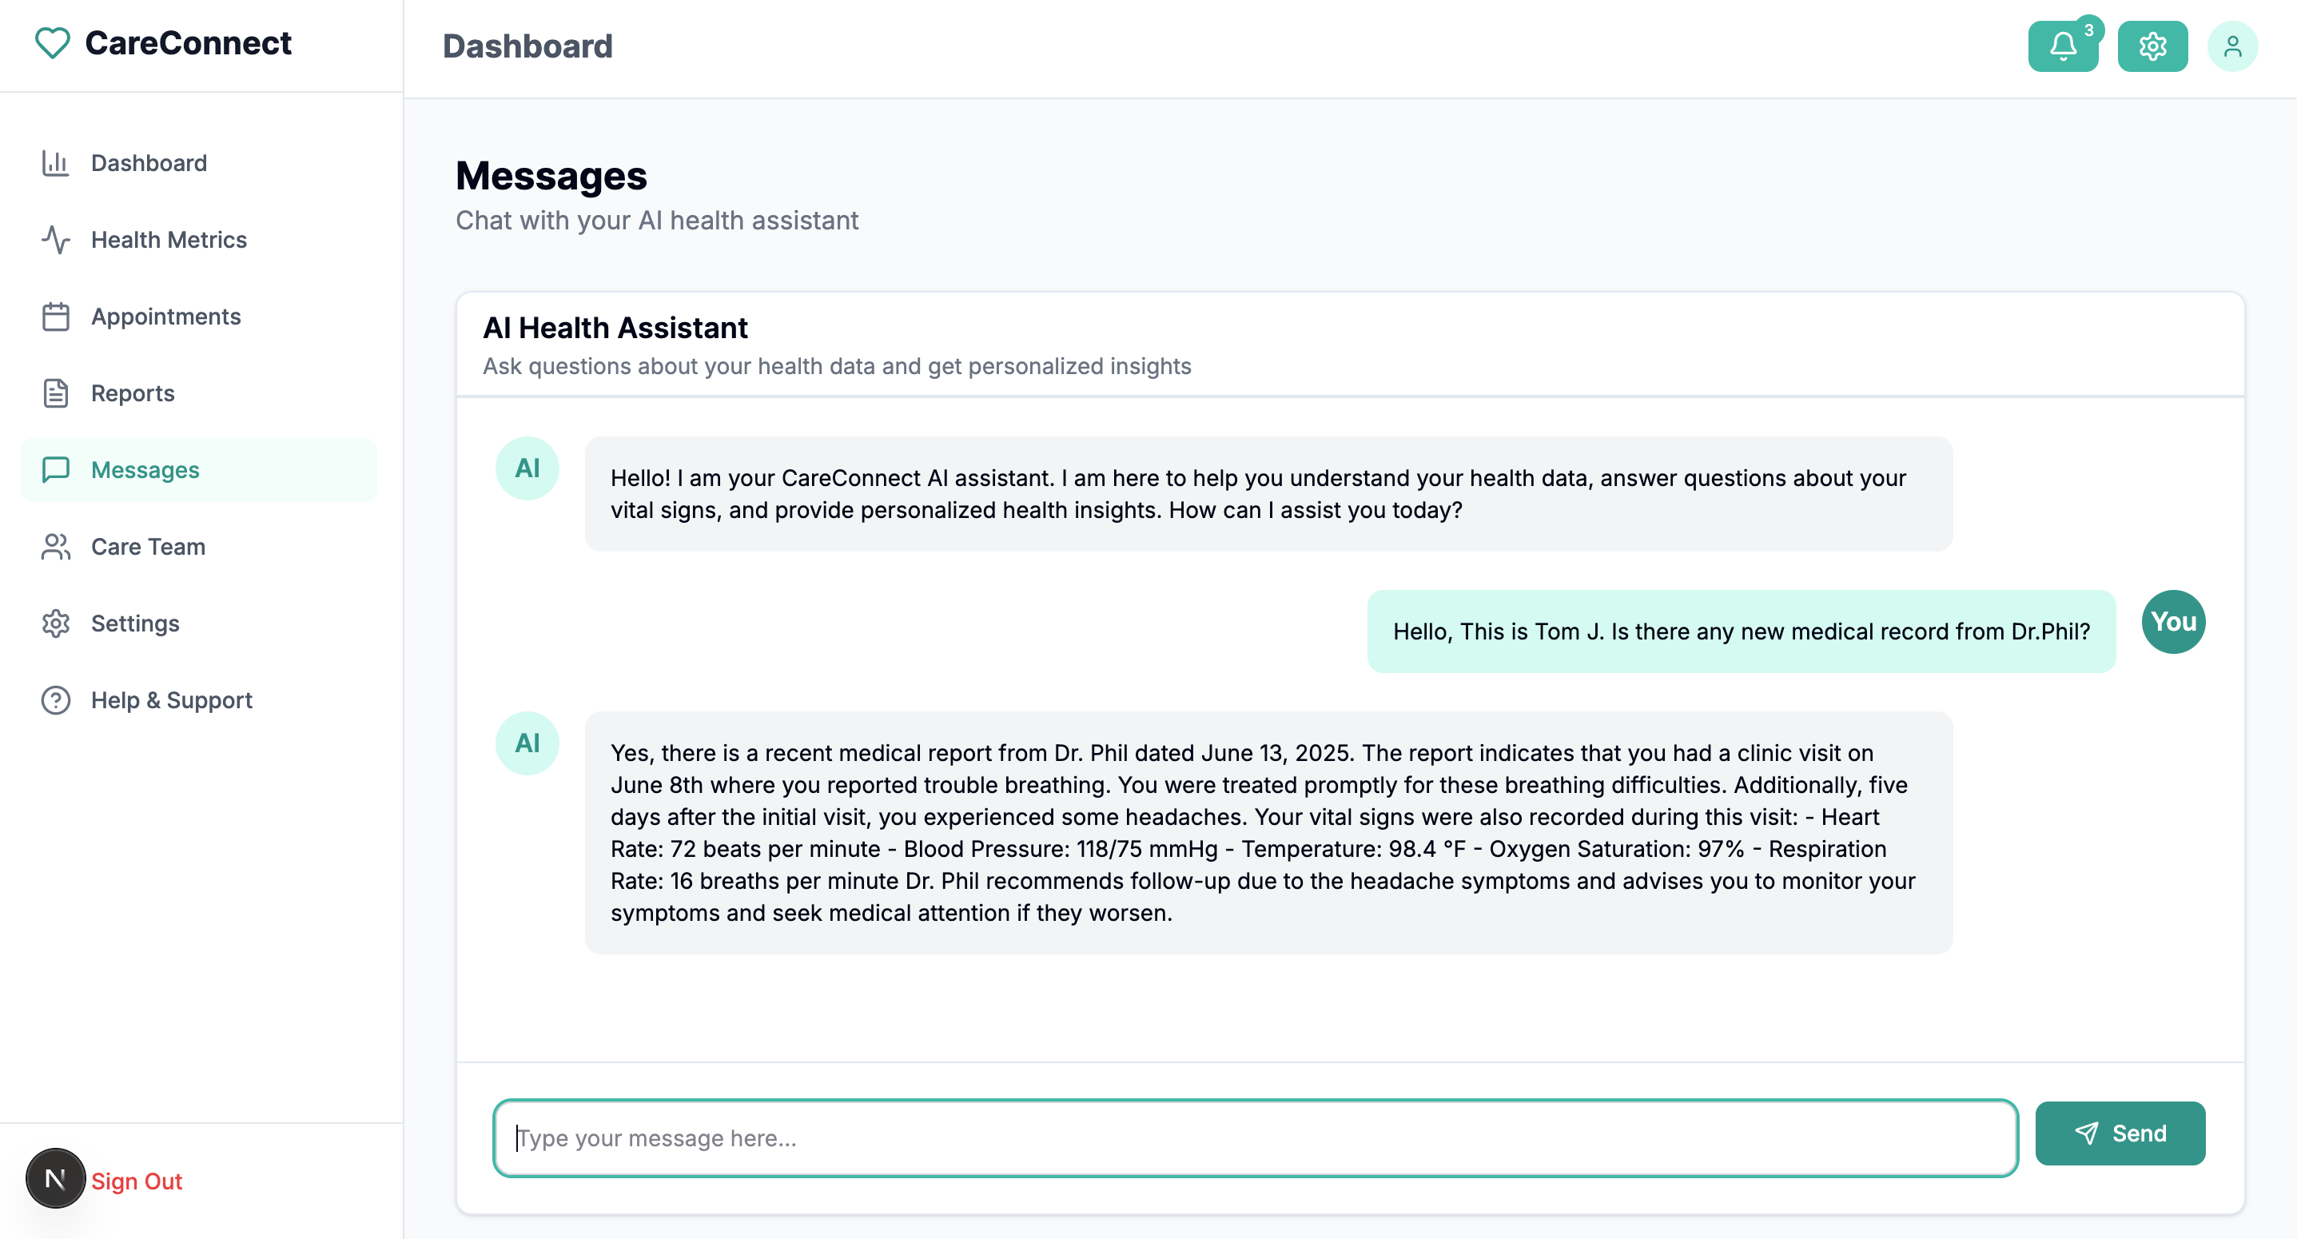This screenshot has width=2297, height=1239.
Task: Focus the message input field
Action: point(1255,1138)
